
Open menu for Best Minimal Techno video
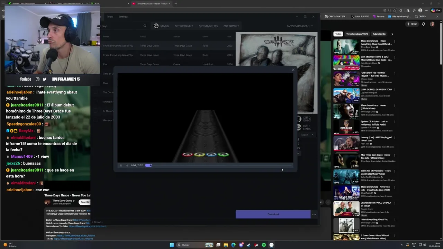tap(395, 57)
